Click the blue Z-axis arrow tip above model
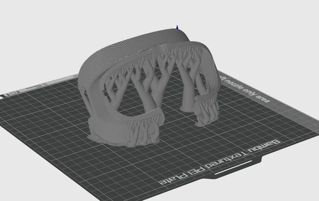The image size is (319, 201). (x=177, y=27)
